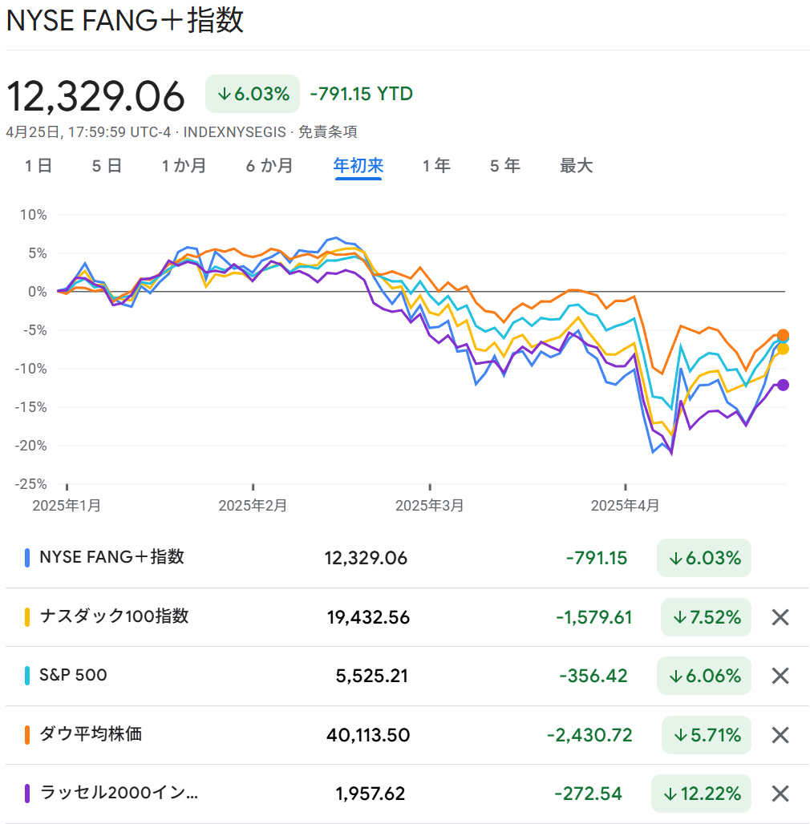Select the 1日 time range tab
This screenshot has height=824, width=810.
point(38,166)
